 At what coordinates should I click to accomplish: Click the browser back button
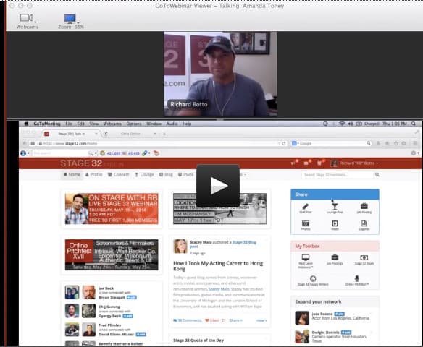pyautogui.click(x=25, y=143)
